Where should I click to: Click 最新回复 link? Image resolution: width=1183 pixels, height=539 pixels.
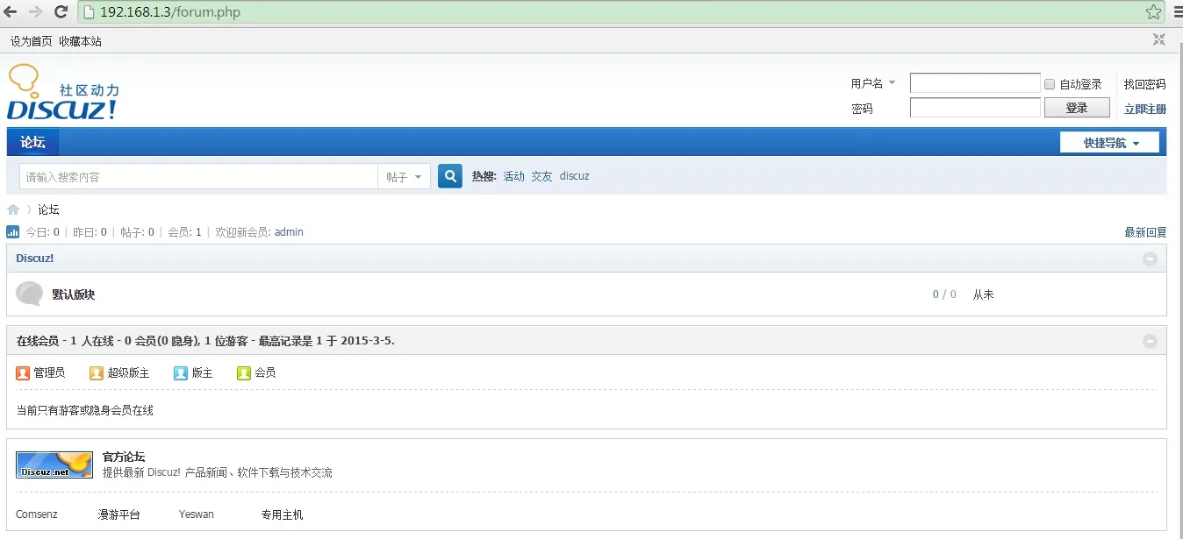tap(1145, 232)
